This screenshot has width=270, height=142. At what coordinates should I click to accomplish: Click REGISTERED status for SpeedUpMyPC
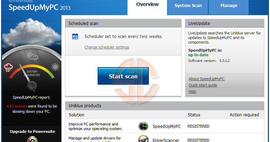pos(198,126)
